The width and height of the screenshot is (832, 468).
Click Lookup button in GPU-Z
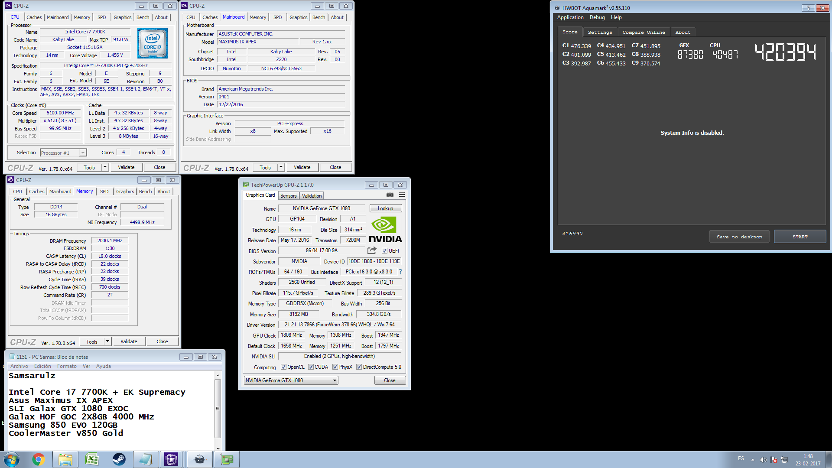point(385,208)
